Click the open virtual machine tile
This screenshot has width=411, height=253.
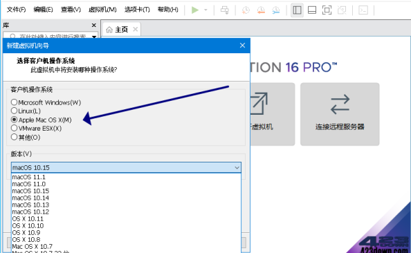273,114
